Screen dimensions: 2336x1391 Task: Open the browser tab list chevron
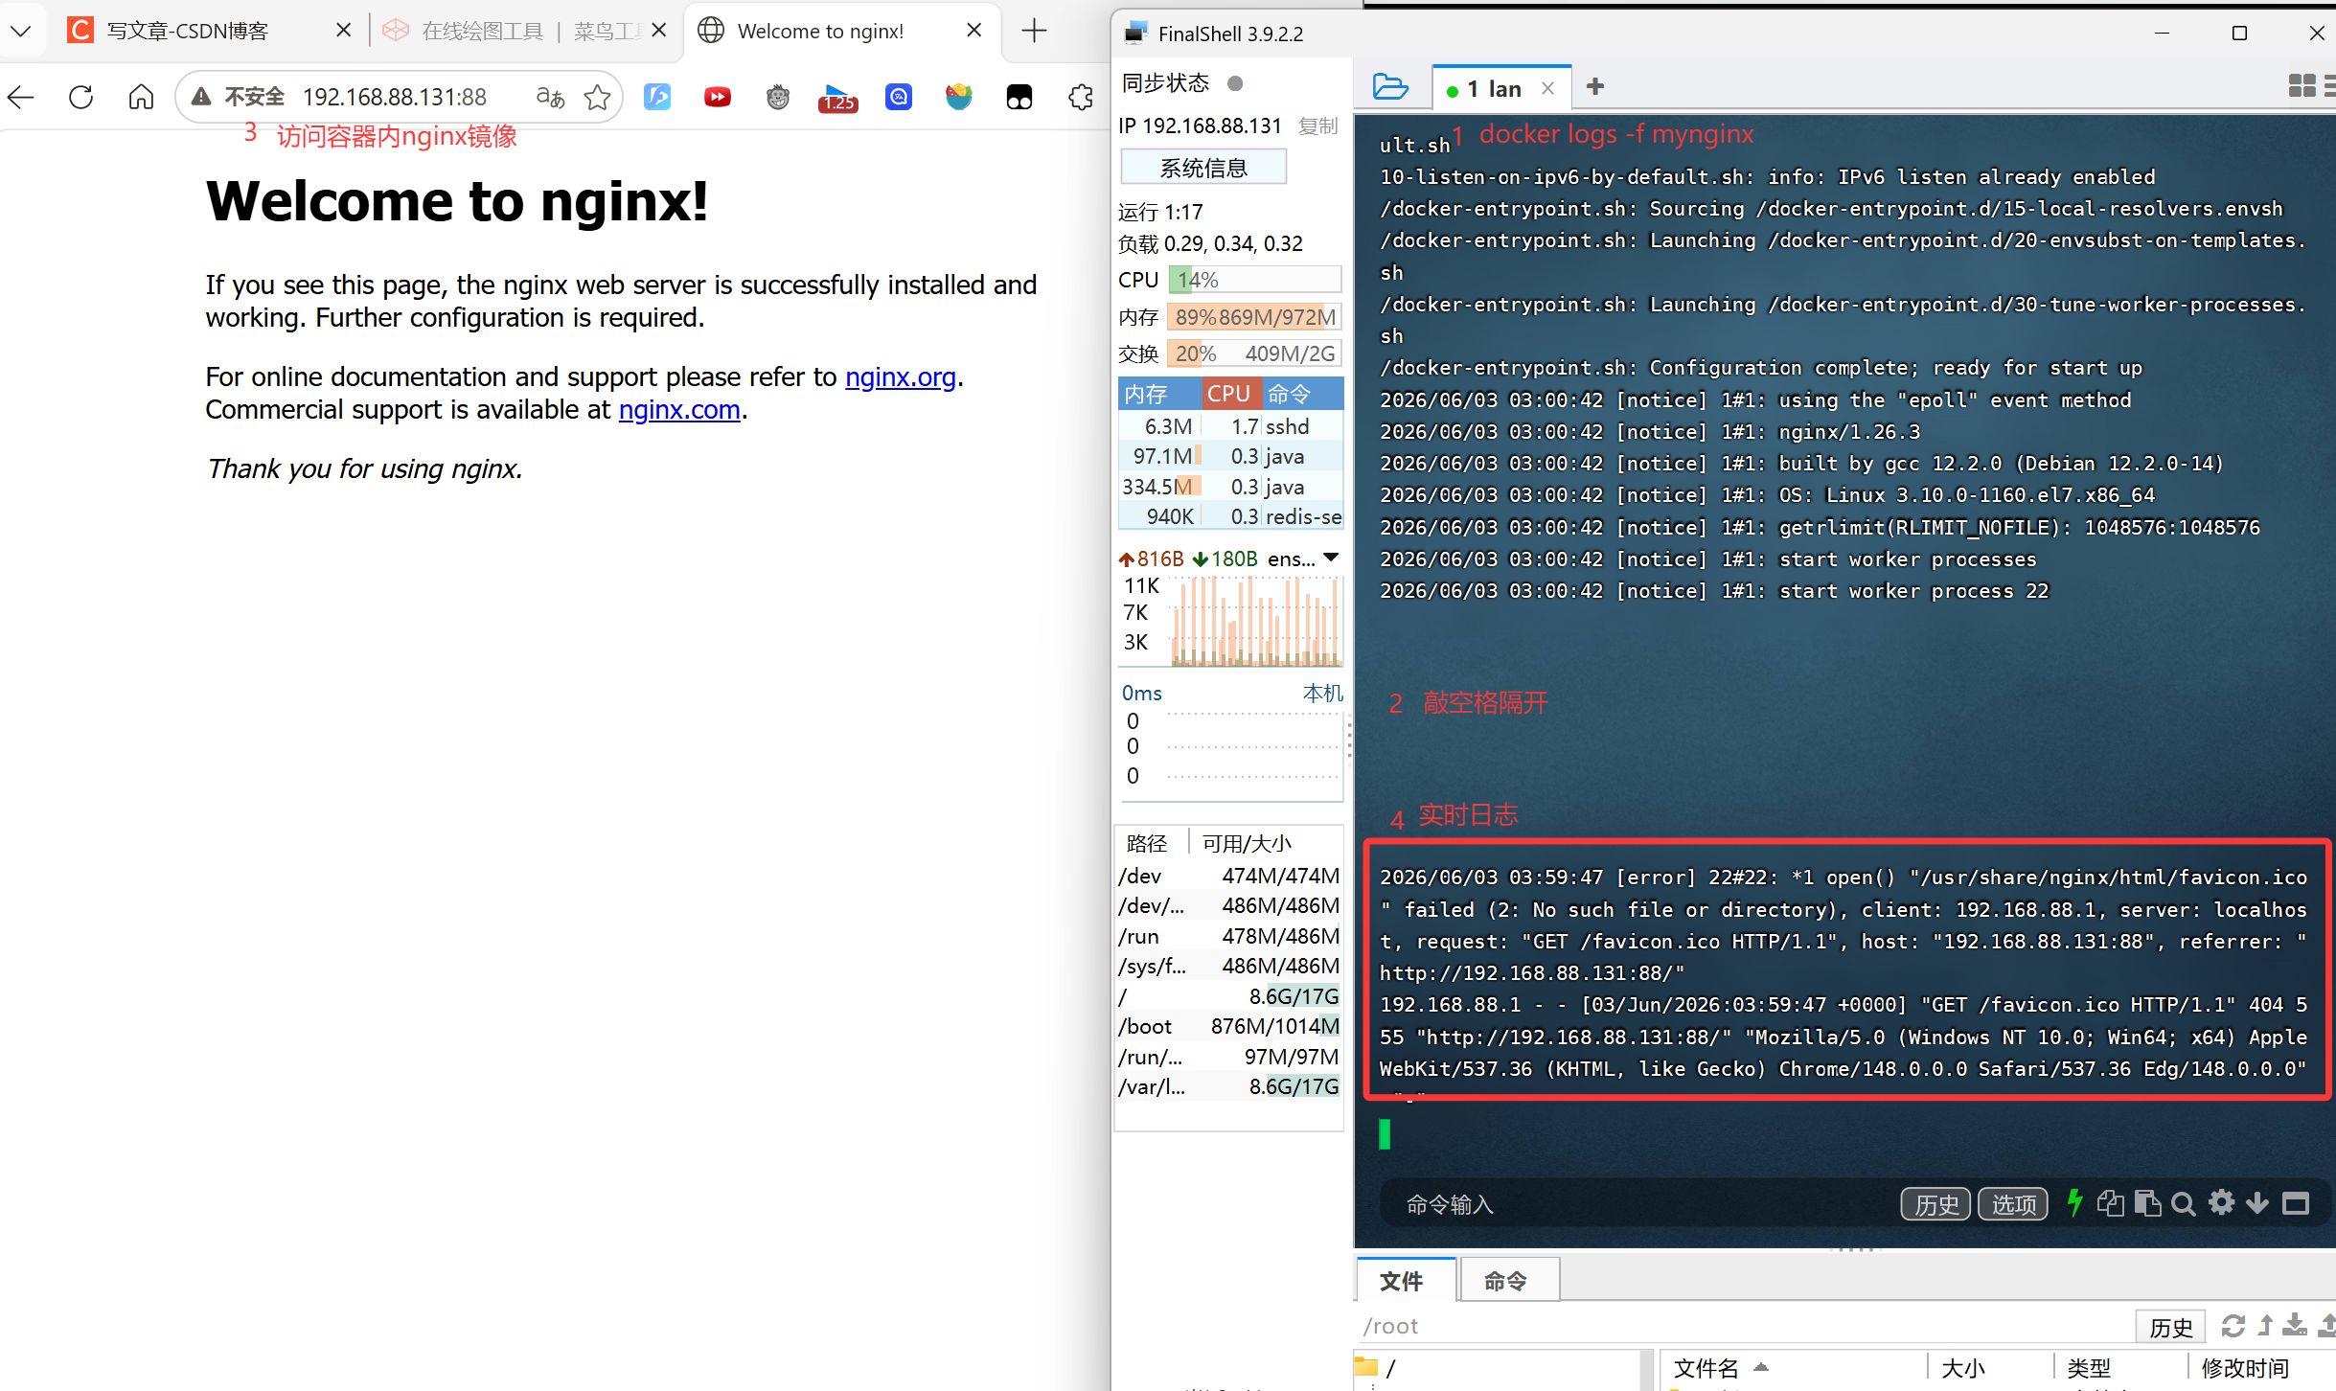(20, 31)
